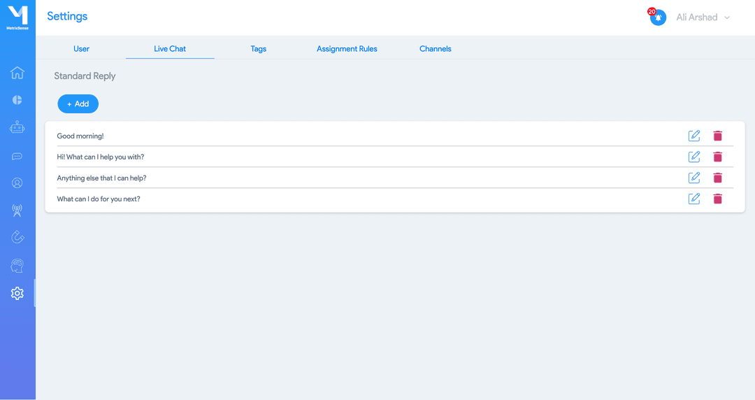This screenshot has height=400, width=755.
Task: Open the Assignment Rules tab
Action: [347, 49]
